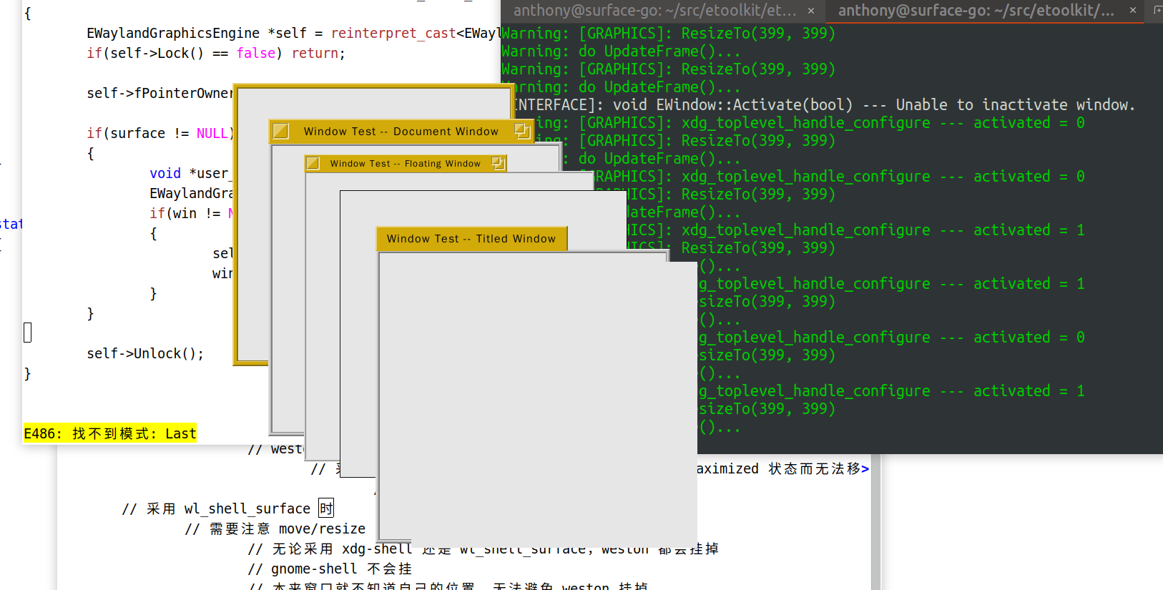Viewport: 1163px width, 590px height.
Task: Select the second anthony@surface-go terminal tab
Action: tap(976, 11)
